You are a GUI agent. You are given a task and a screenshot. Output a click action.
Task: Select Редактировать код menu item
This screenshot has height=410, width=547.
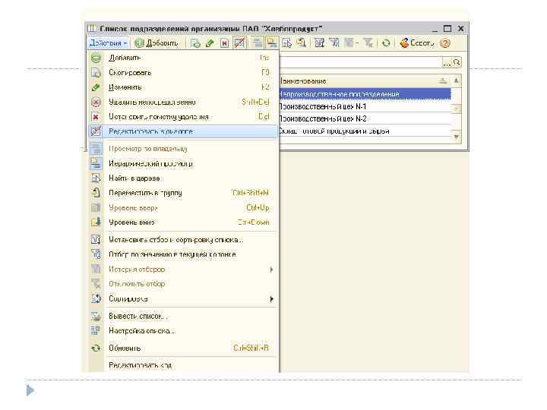point(183,365)
